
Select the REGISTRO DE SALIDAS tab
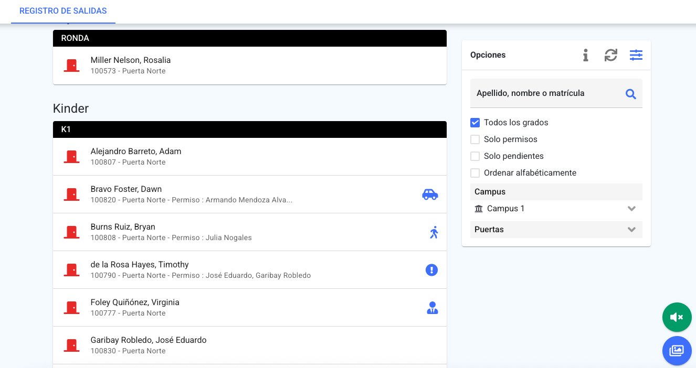[x=63, y=12]
